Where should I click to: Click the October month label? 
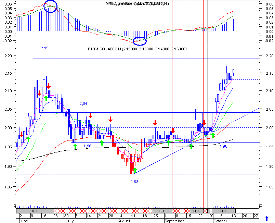click(x=220, y=221)
